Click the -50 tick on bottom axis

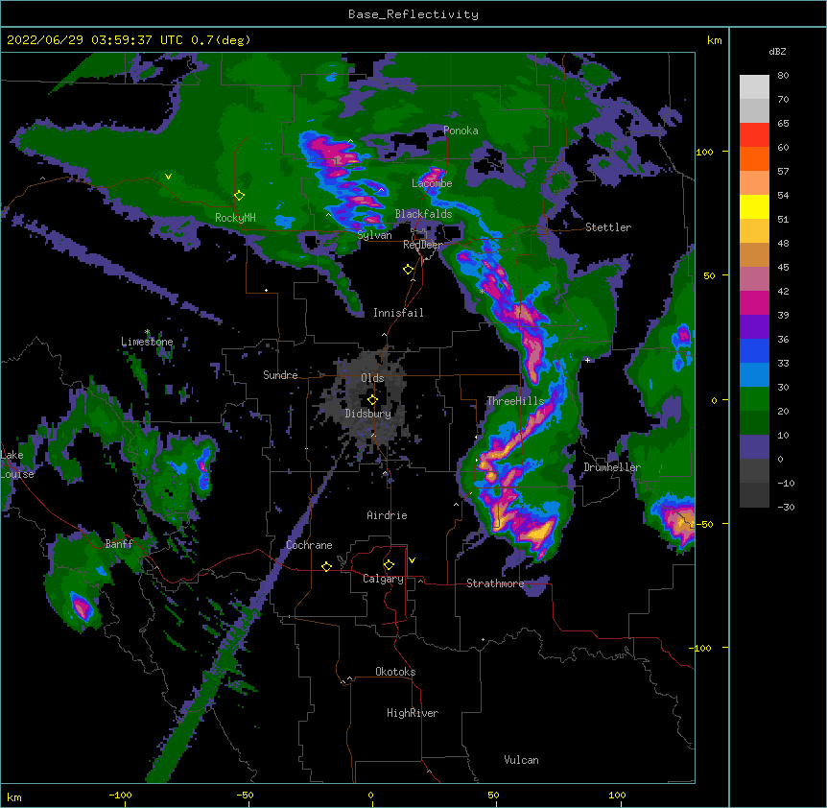pos(245,795)
